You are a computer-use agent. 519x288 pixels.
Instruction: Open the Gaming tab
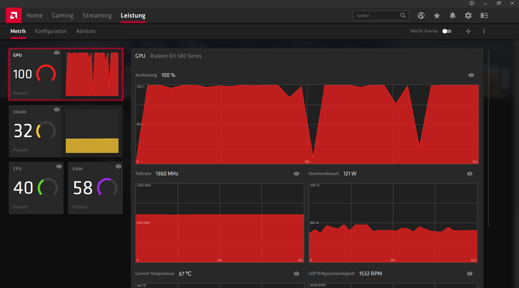[62, 15]
